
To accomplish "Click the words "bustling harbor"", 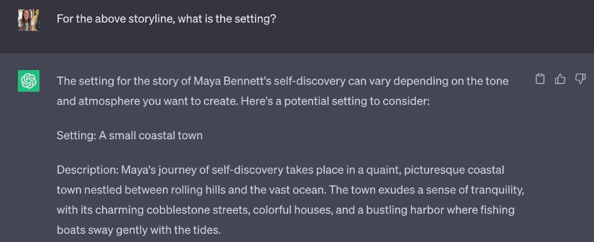I will coord(395,210).
